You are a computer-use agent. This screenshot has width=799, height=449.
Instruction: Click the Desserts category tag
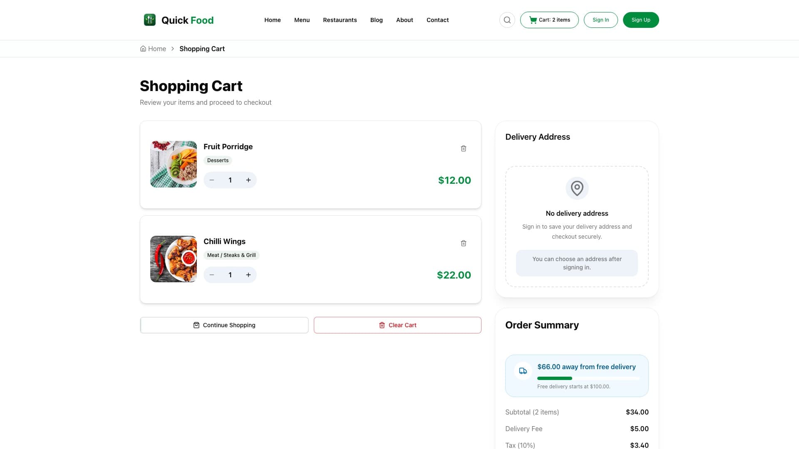218,160
